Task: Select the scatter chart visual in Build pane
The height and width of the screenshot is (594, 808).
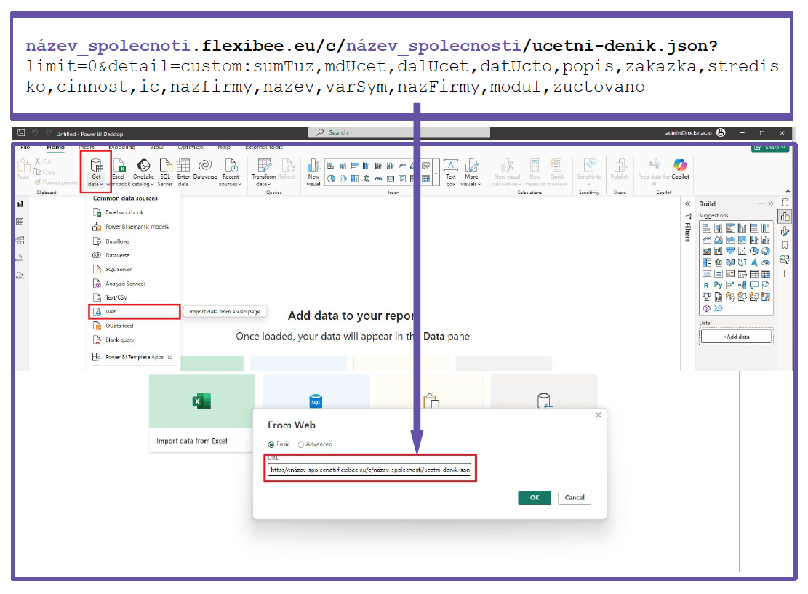Action: (742, 252)
